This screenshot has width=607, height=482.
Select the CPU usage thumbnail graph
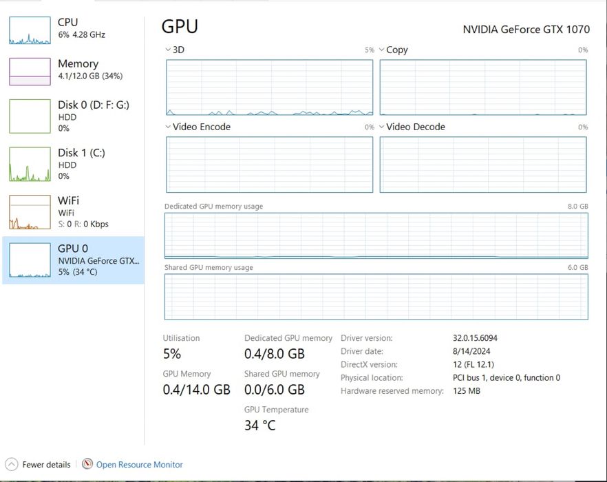30,31
